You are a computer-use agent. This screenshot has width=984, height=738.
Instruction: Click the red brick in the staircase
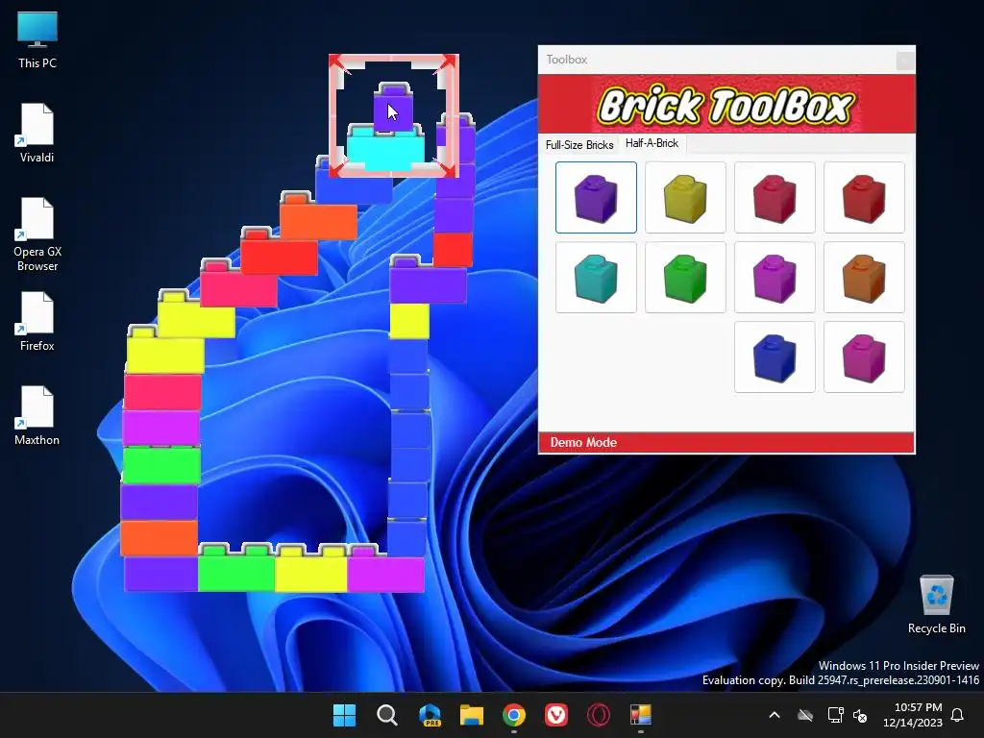[279, 253]
